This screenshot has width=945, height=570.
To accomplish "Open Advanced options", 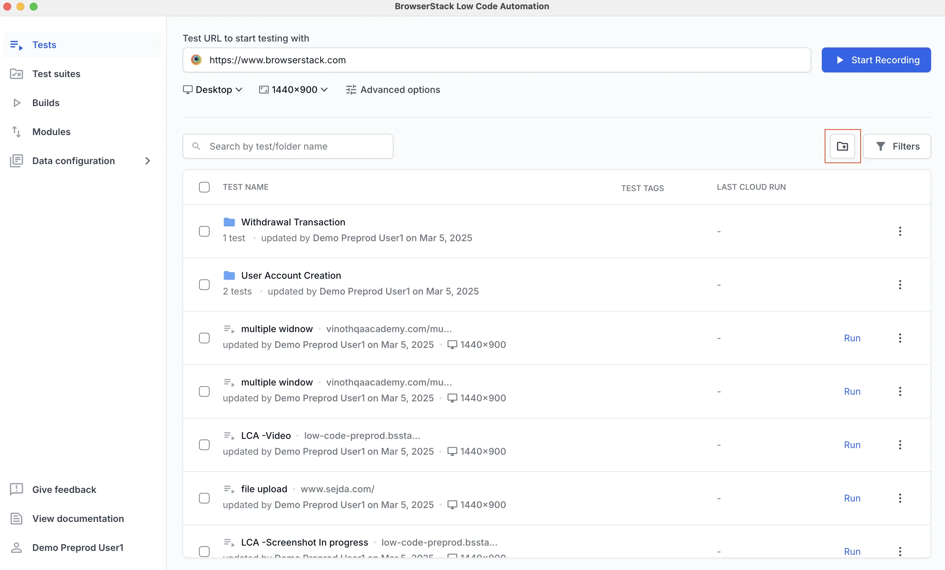I will (393, 89).
